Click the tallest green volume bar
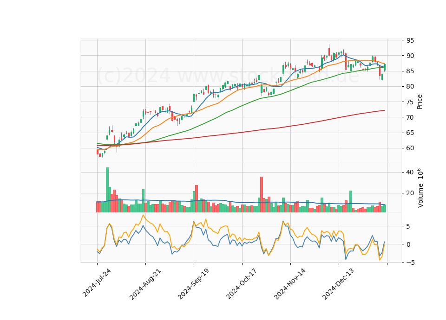 pos(107,190)
